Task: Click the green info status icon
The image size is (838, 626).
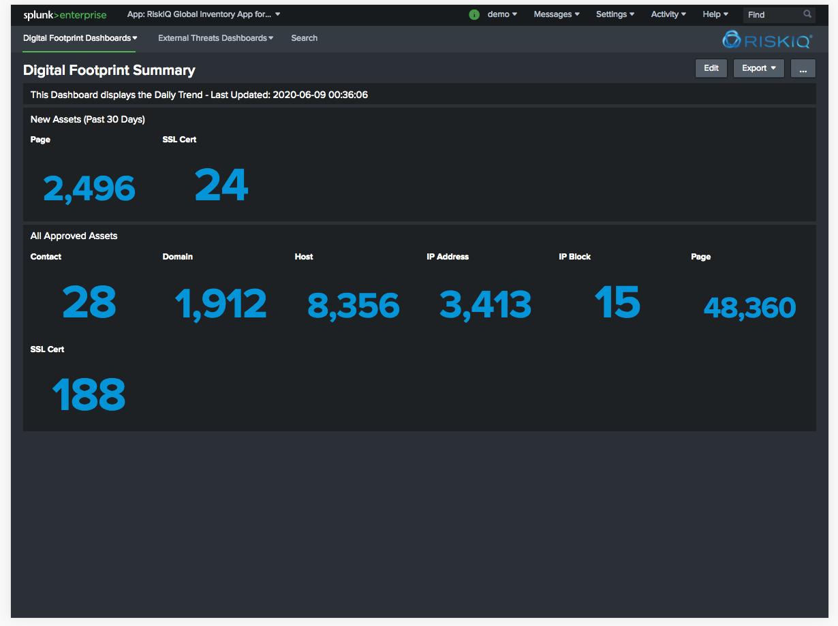Action: coord(474,14)
